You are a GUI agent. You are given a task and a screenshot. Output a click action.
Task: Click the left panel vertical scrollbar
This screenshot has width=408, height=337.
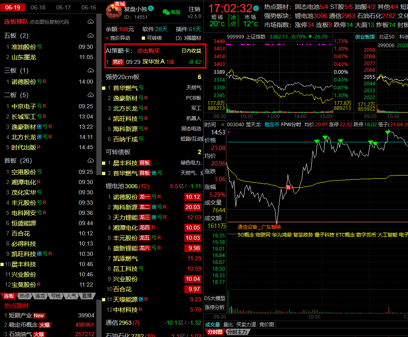(99, 94)
